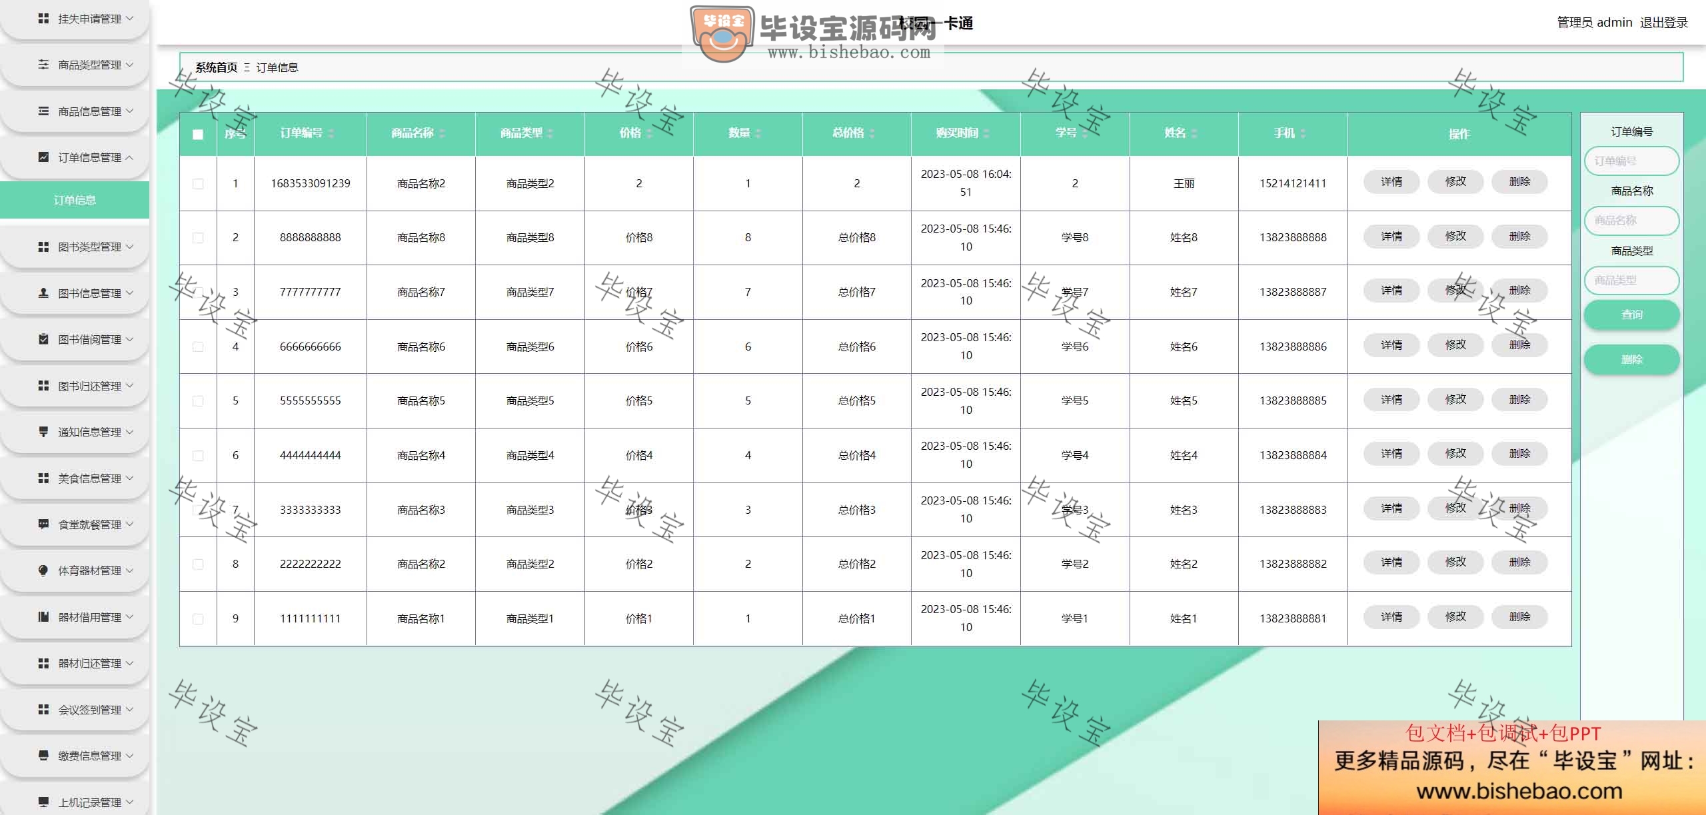
Task: Focus the 商品名称 search field
Action: click(x=1631, y=221)
